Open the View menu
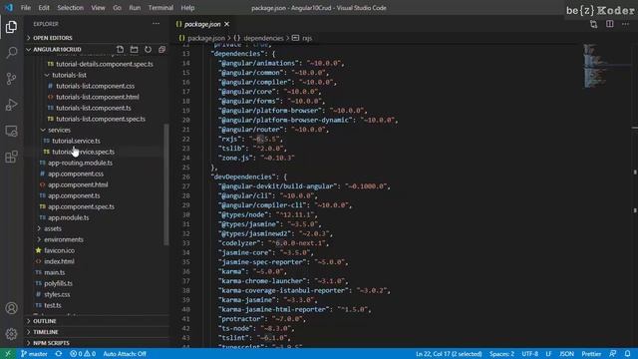638x359 pixels. pyautogui.click(x=98, y=8)
